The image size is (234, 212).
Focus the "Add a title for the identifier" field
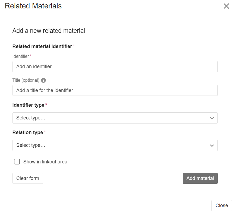point(115,90)
